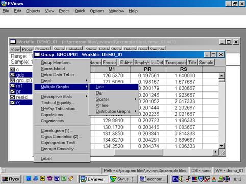
Task: Click the Freeze button in Group window
Action: [x=109, y=62]
